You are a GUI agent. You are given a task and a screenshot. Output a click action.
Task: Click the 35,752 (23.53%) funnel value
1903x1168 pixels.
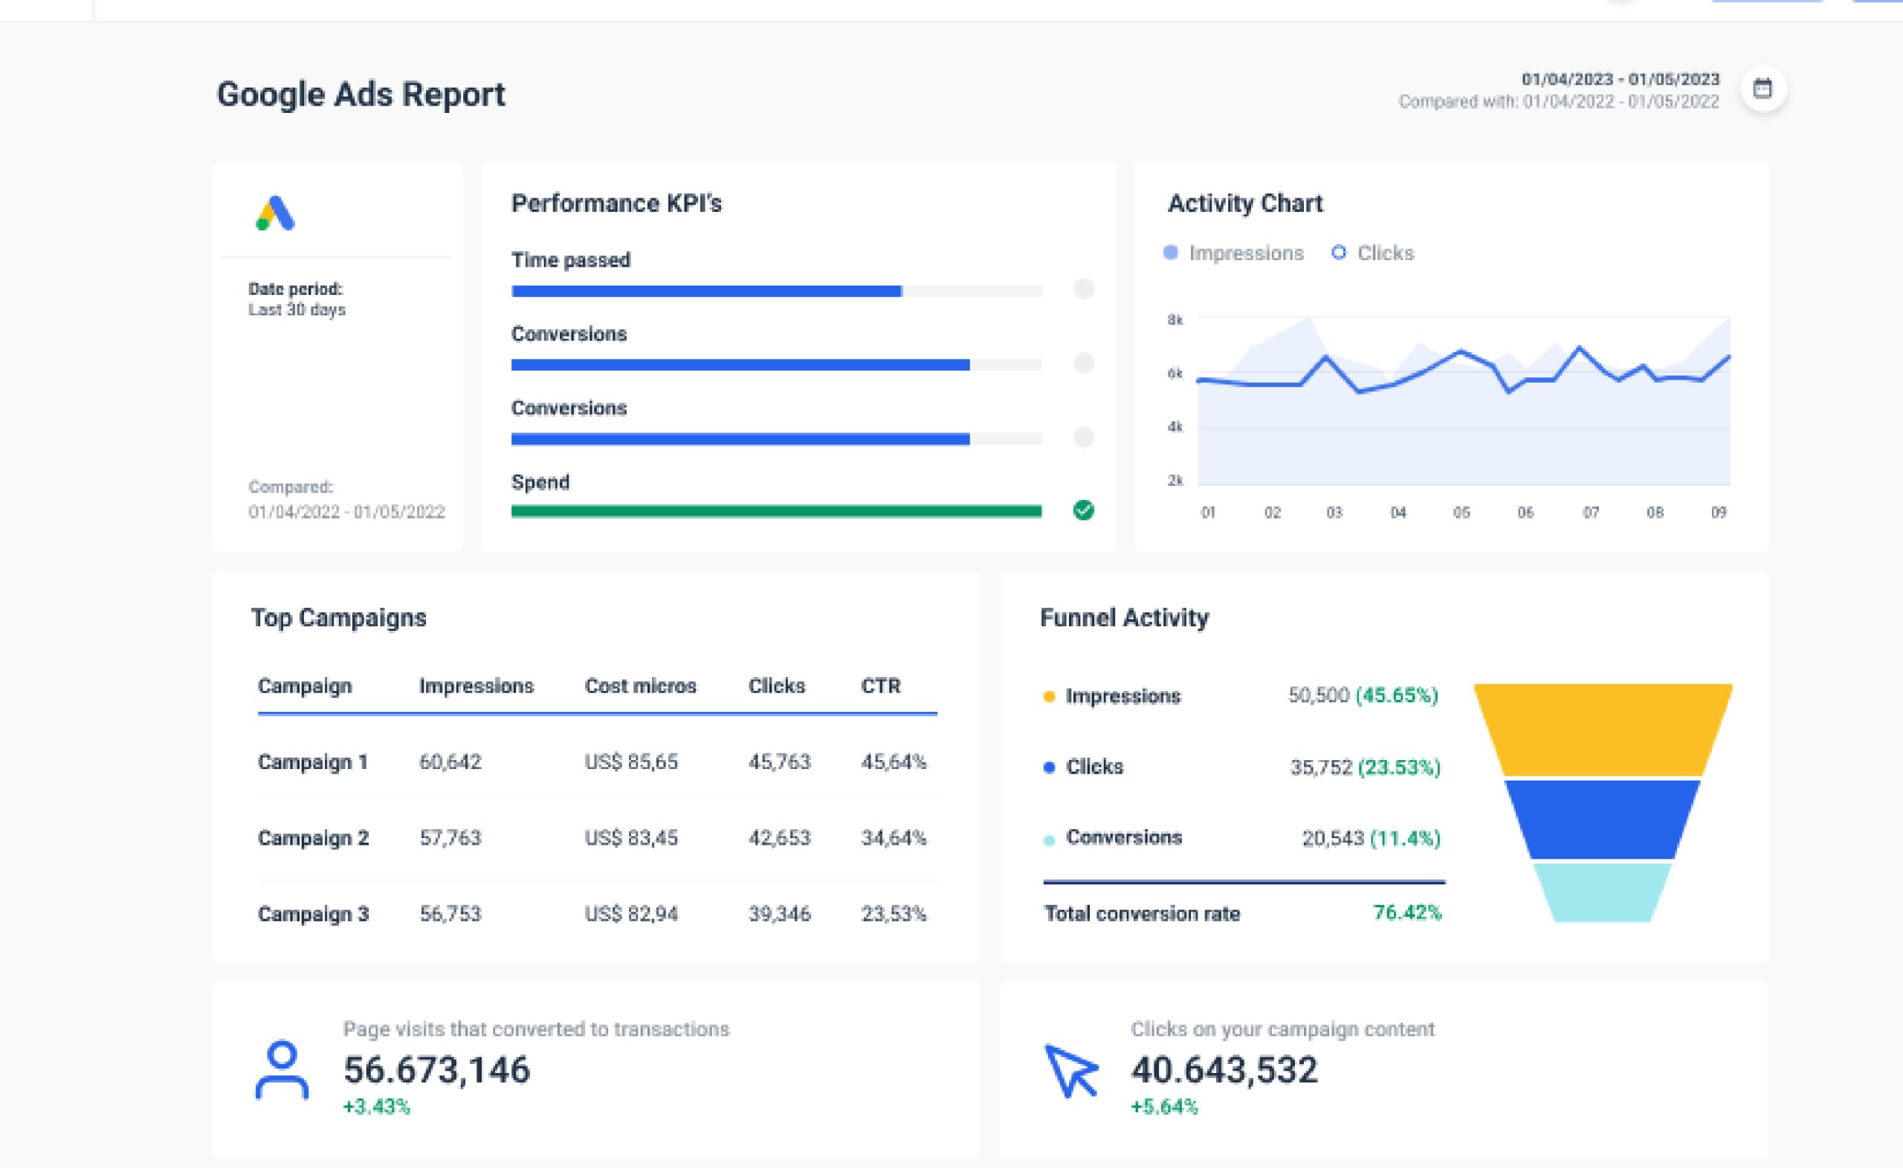click(x=1366, y=768)
